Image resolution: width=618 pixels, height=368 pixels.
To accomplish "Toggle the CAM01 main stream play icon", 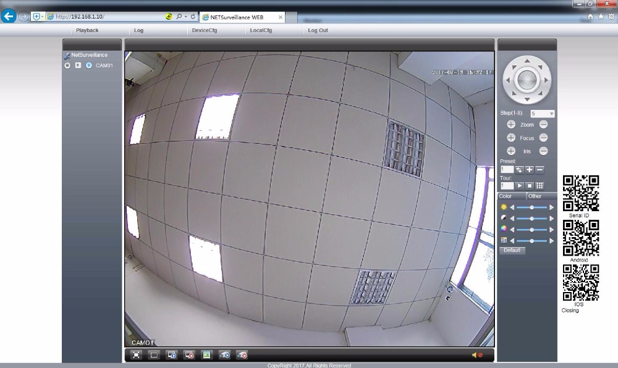I will (78, 65).
